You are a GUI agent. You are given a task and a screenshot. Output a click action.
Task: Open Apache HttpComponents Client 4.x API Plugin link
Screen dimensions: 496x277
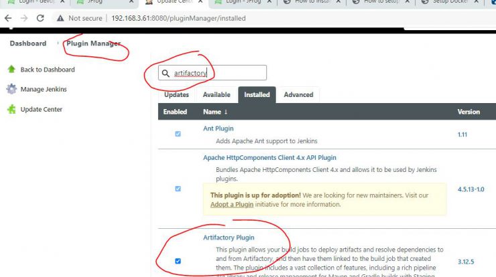(269, 158)
